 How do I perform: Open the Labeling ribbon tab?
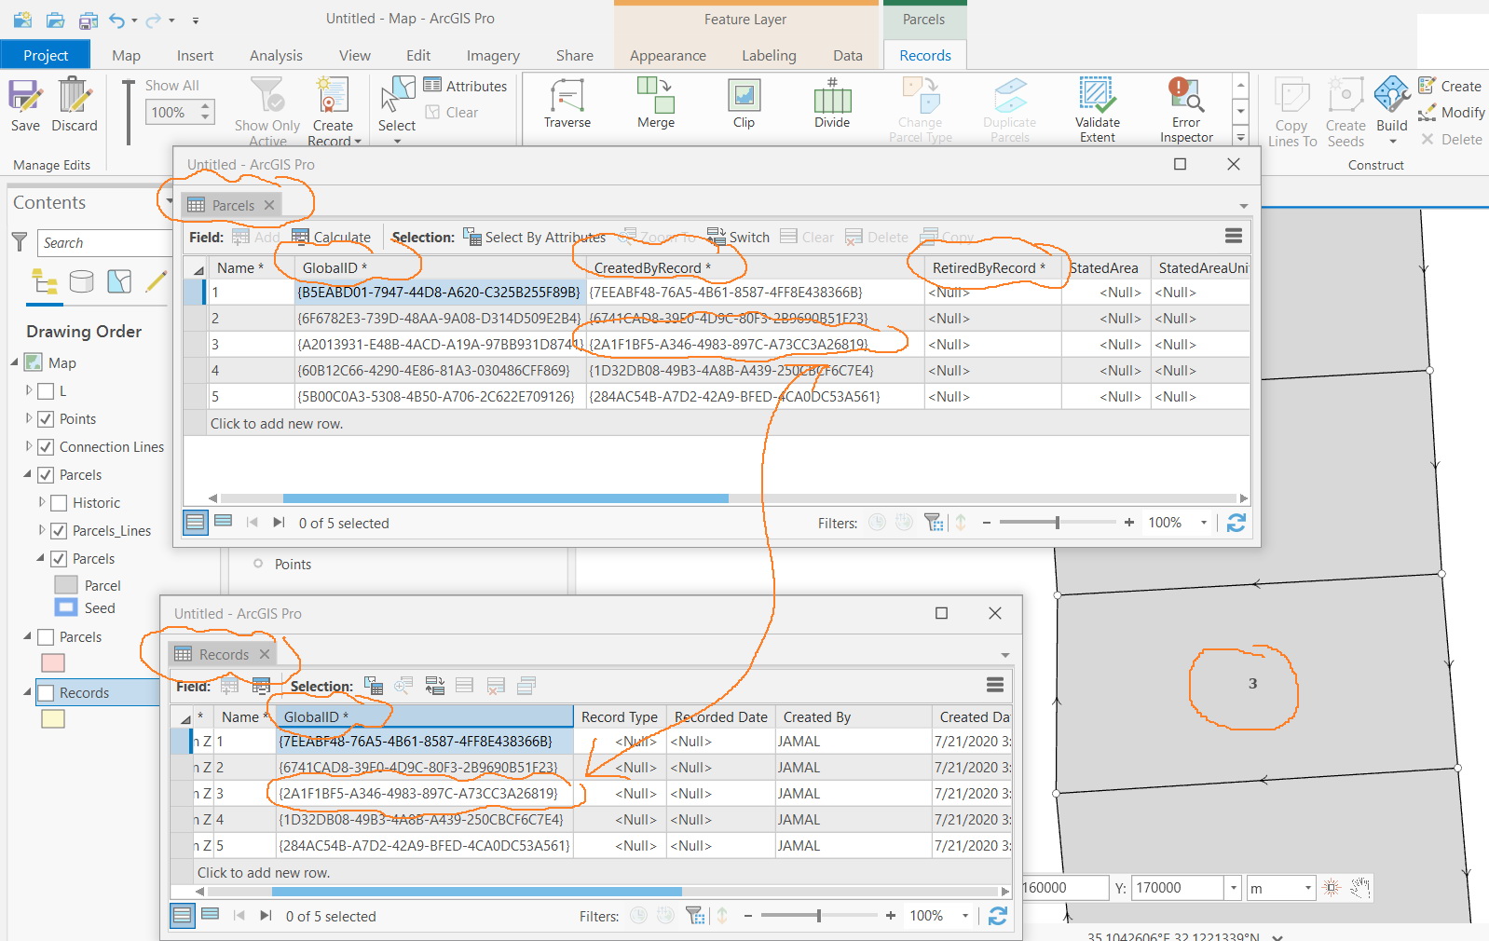[x=768, y=56]
